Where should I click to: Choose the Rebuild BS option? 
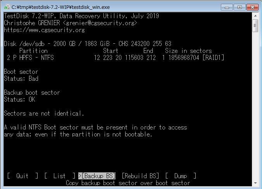click(x=140, y=176)
